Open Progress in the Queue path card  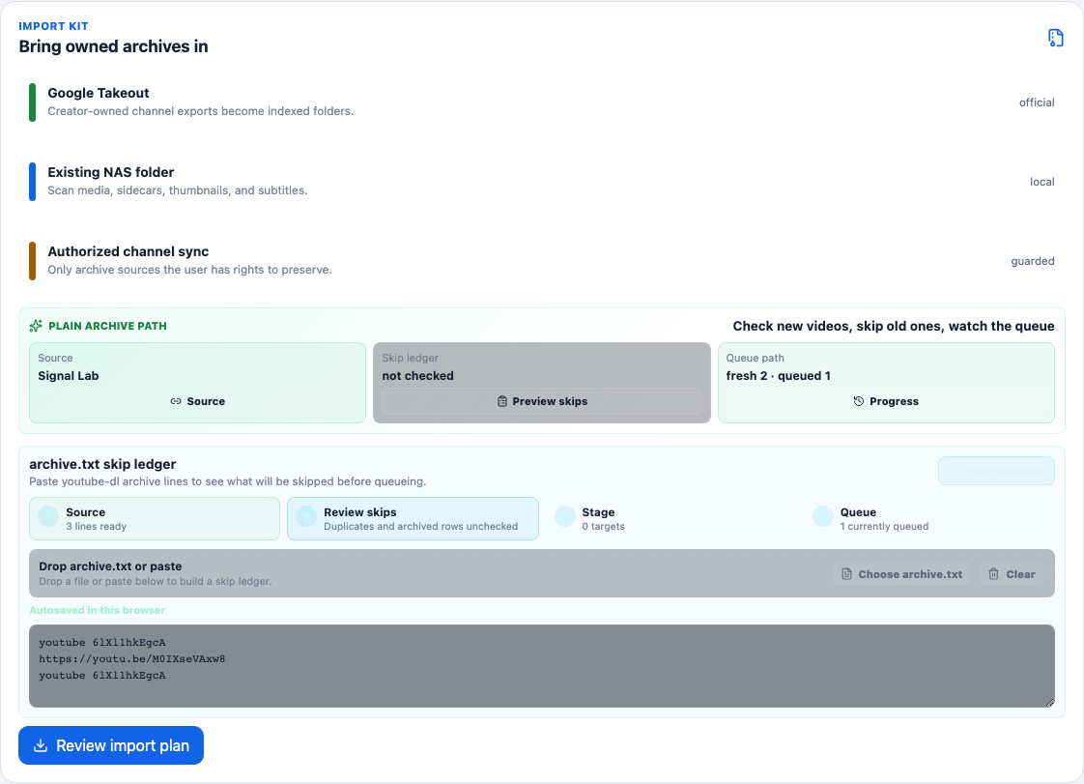(886, 401)
